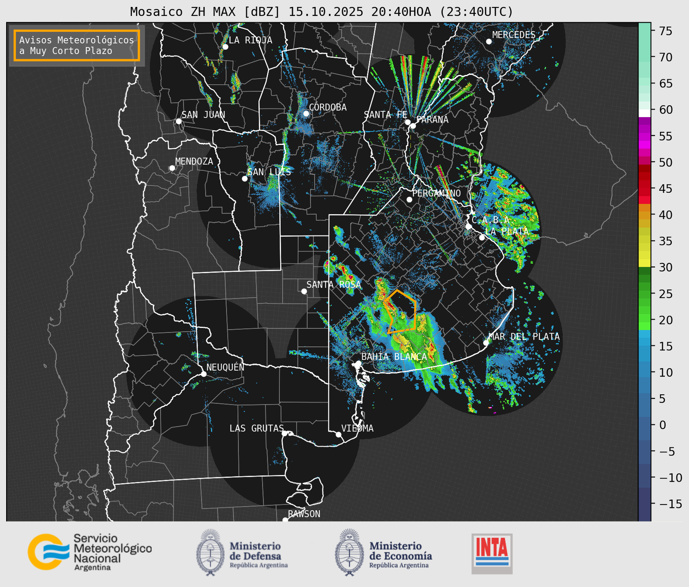Pick the yellow 35 dBZ color band
689x587 pixels.
tap(644, 241)
